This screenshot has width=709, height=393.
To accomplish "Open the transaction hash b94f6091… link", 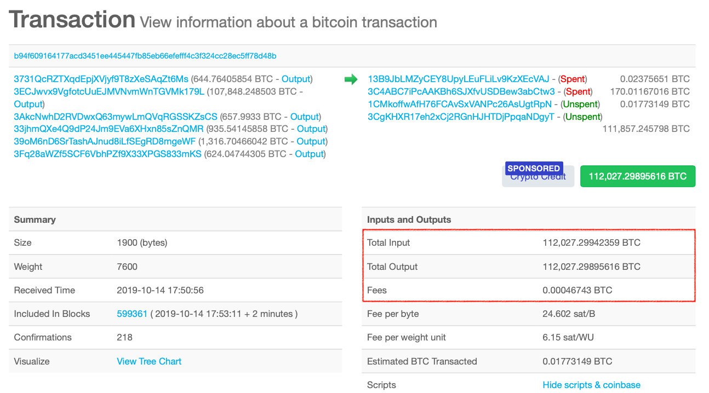I will click(145, 56).
